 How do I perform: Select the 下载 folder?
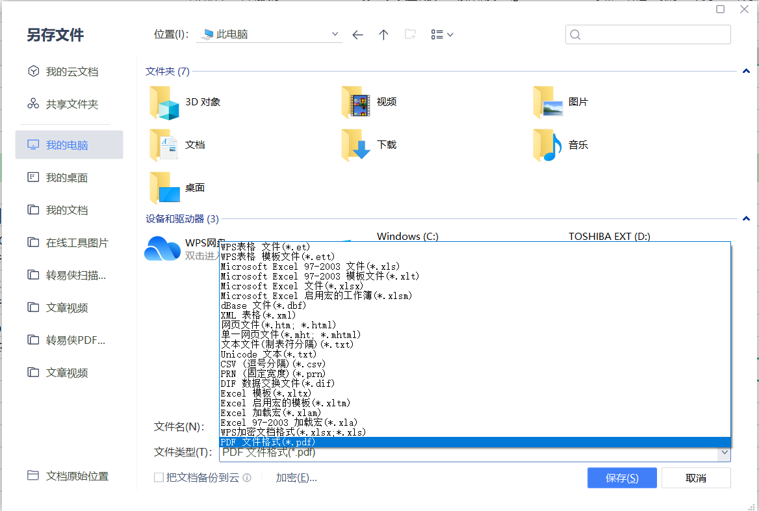[369, 145]
